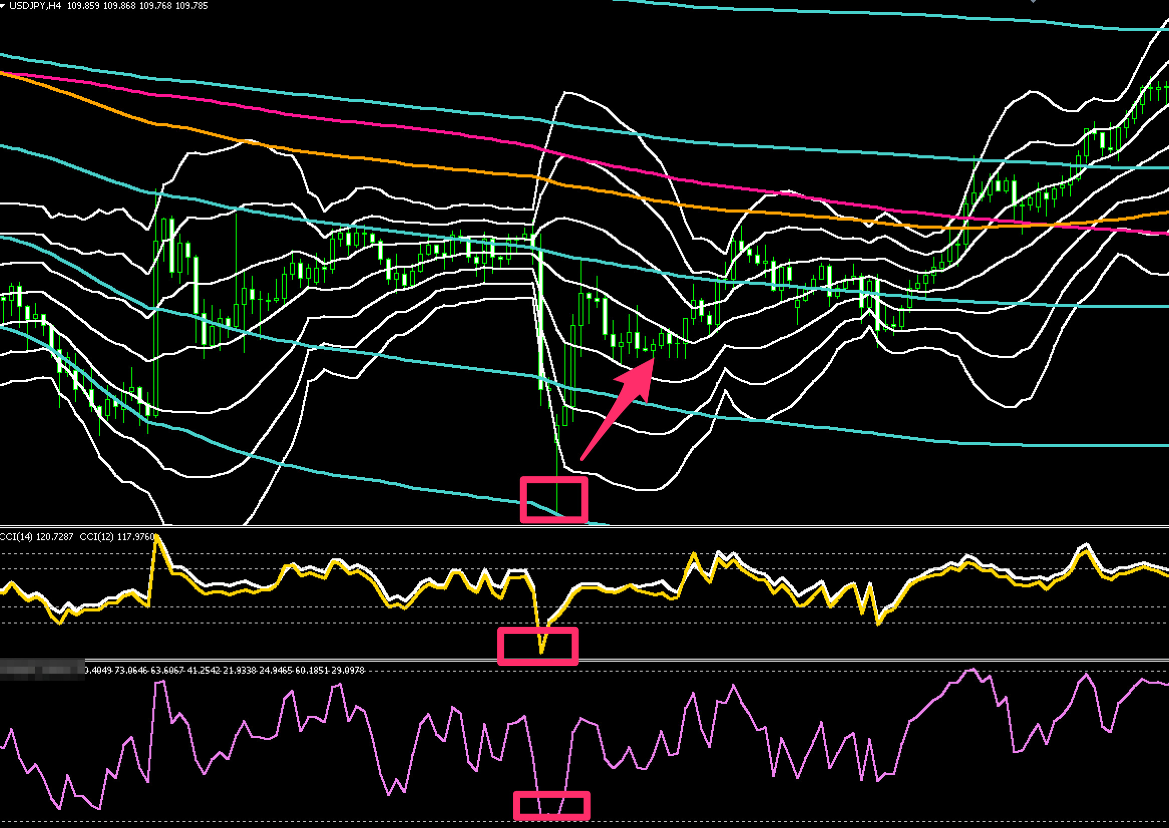This screenshot has width=1169, height=828.
Task: Click the indicator value 60.1851
Action: tap(312, 670)
